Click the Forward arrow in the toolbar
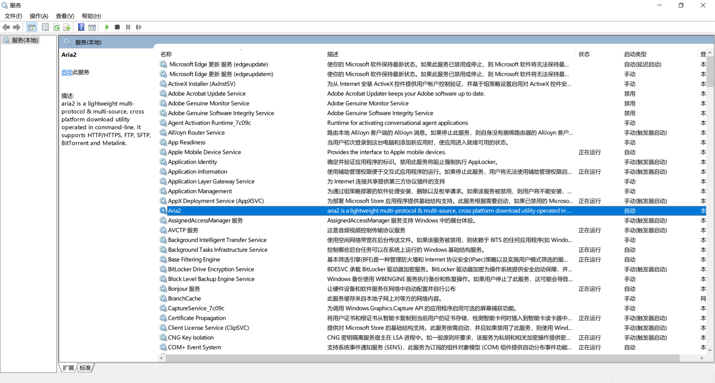Screen dimensions: 715x383 (x=17, y=27)
